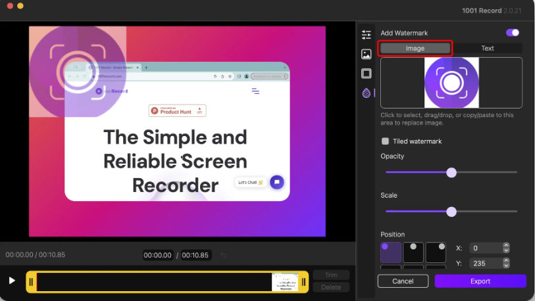
Task: Click the watermark image drop area
Action: click(451, 83)
